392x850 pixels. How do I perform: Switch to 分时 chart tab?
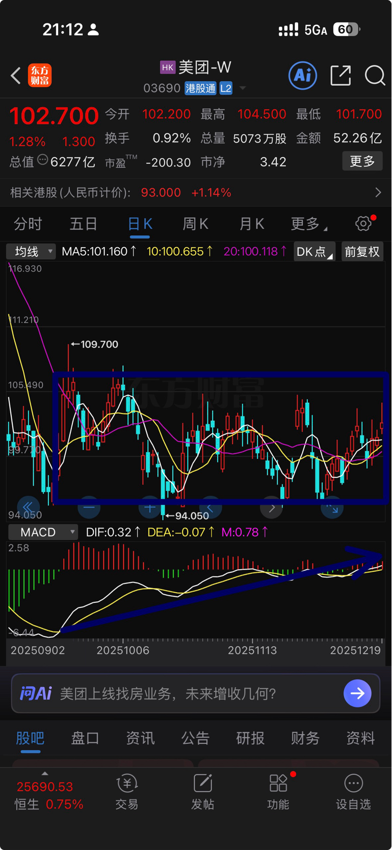point(28,224)
